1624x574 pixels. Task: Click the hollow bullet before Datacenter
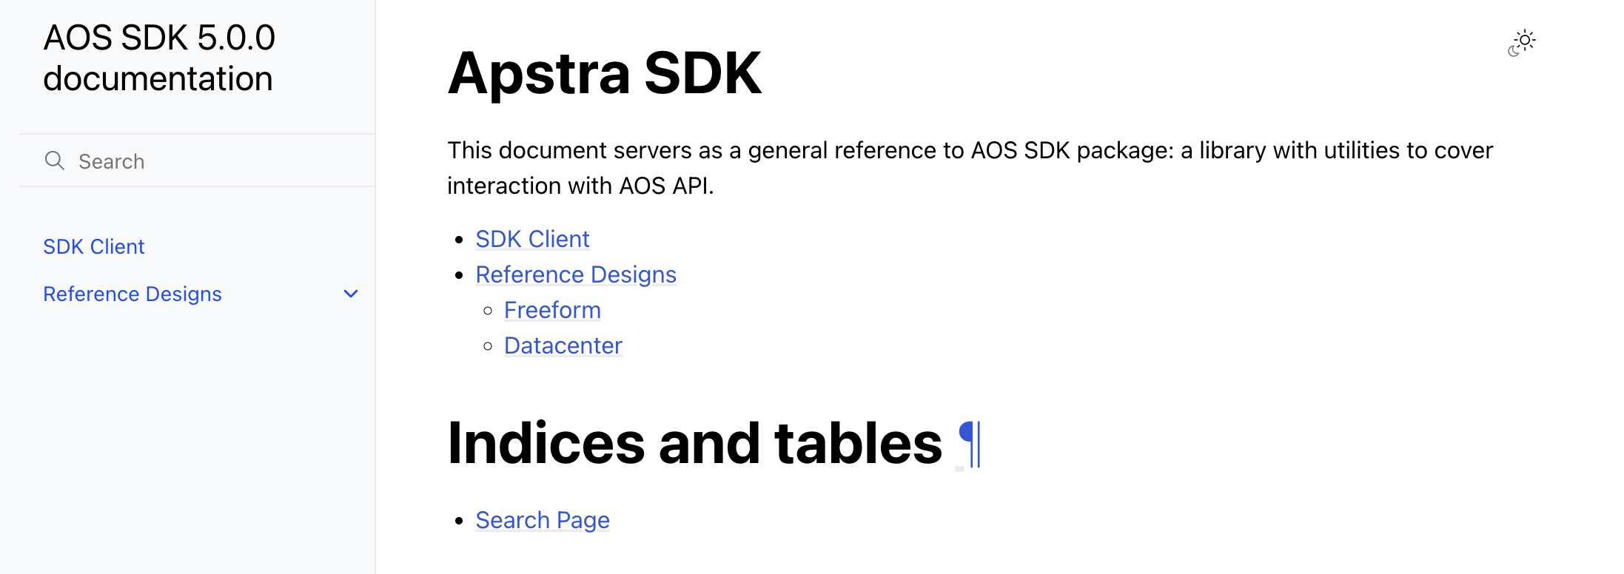[x=488, y=346]
